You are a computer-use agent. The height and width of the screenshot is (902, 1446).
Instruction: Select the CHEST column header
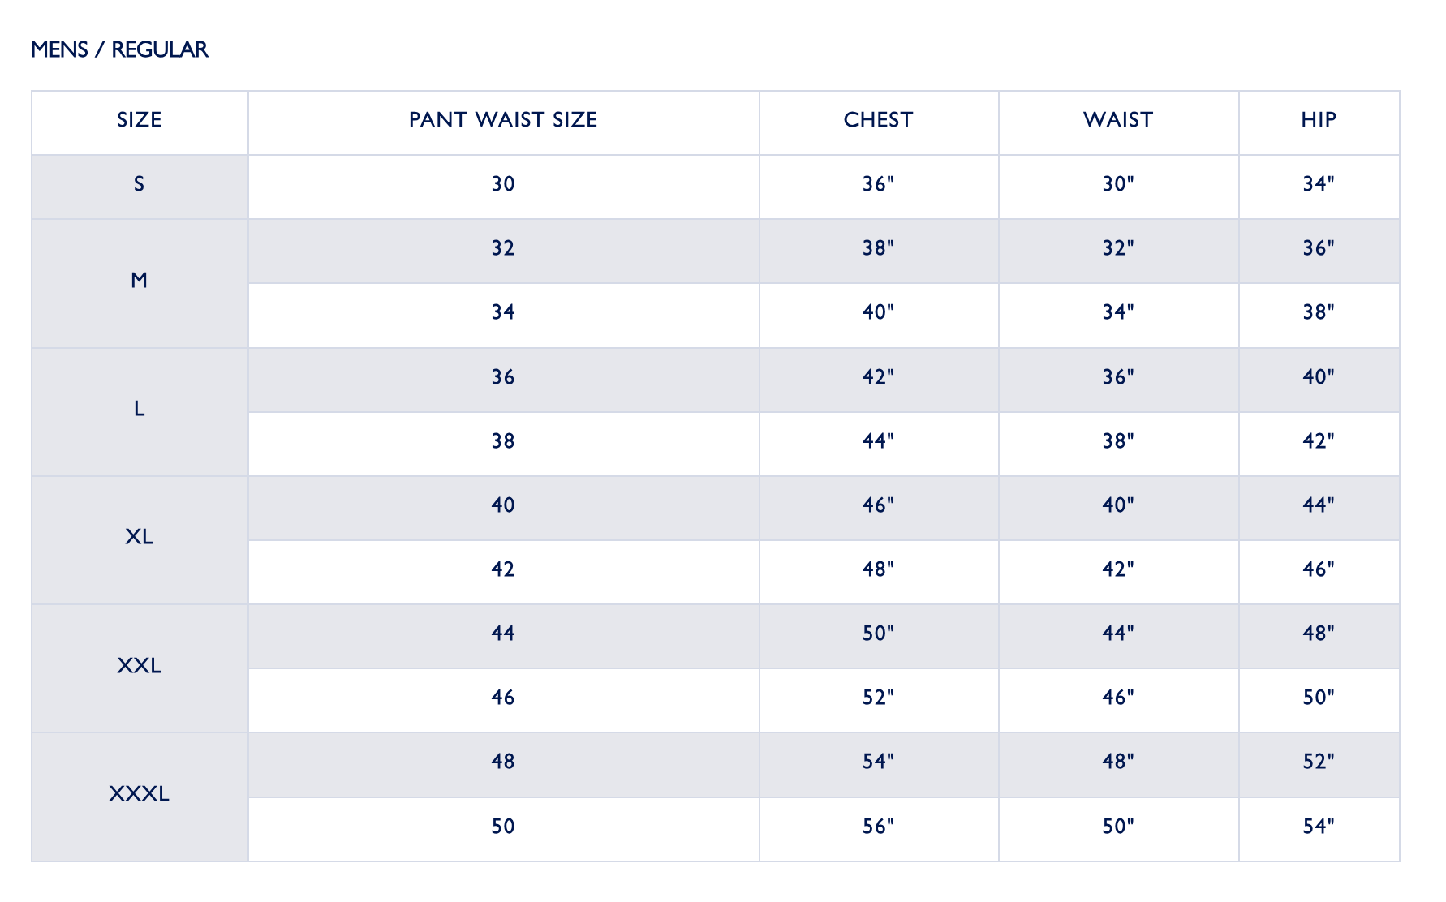pos(879,122)
